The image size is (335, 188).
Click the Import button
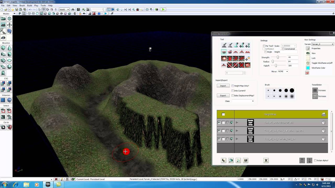pyautogui.click(x=223, y=86)
